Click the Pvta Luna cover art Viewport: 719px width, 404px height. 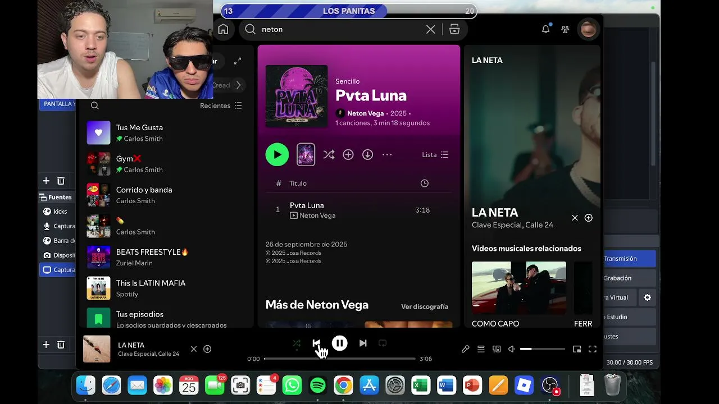pos(297,96)
